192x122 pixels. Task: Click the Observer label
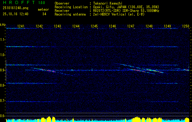click(x=62, y=3)
